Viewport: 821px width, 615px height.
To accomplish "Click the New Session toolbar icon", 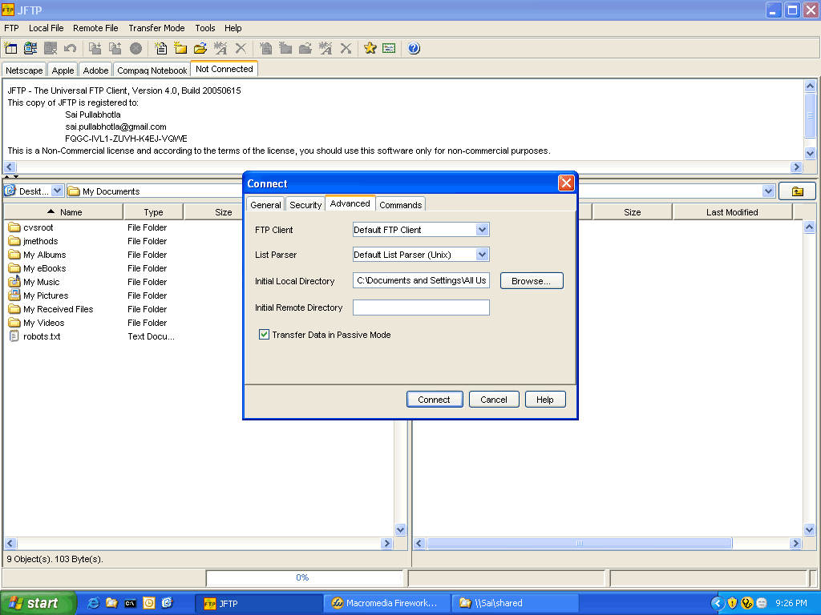I will pyautogui.click(x=10, y=49).
